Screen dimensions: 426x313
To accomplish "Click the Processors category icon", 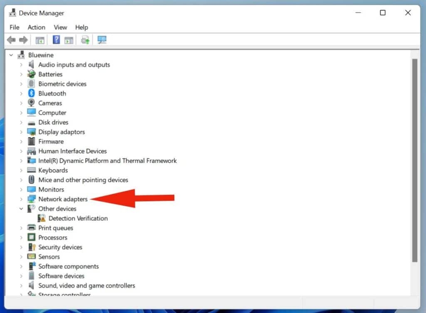I will pos(31,237).
